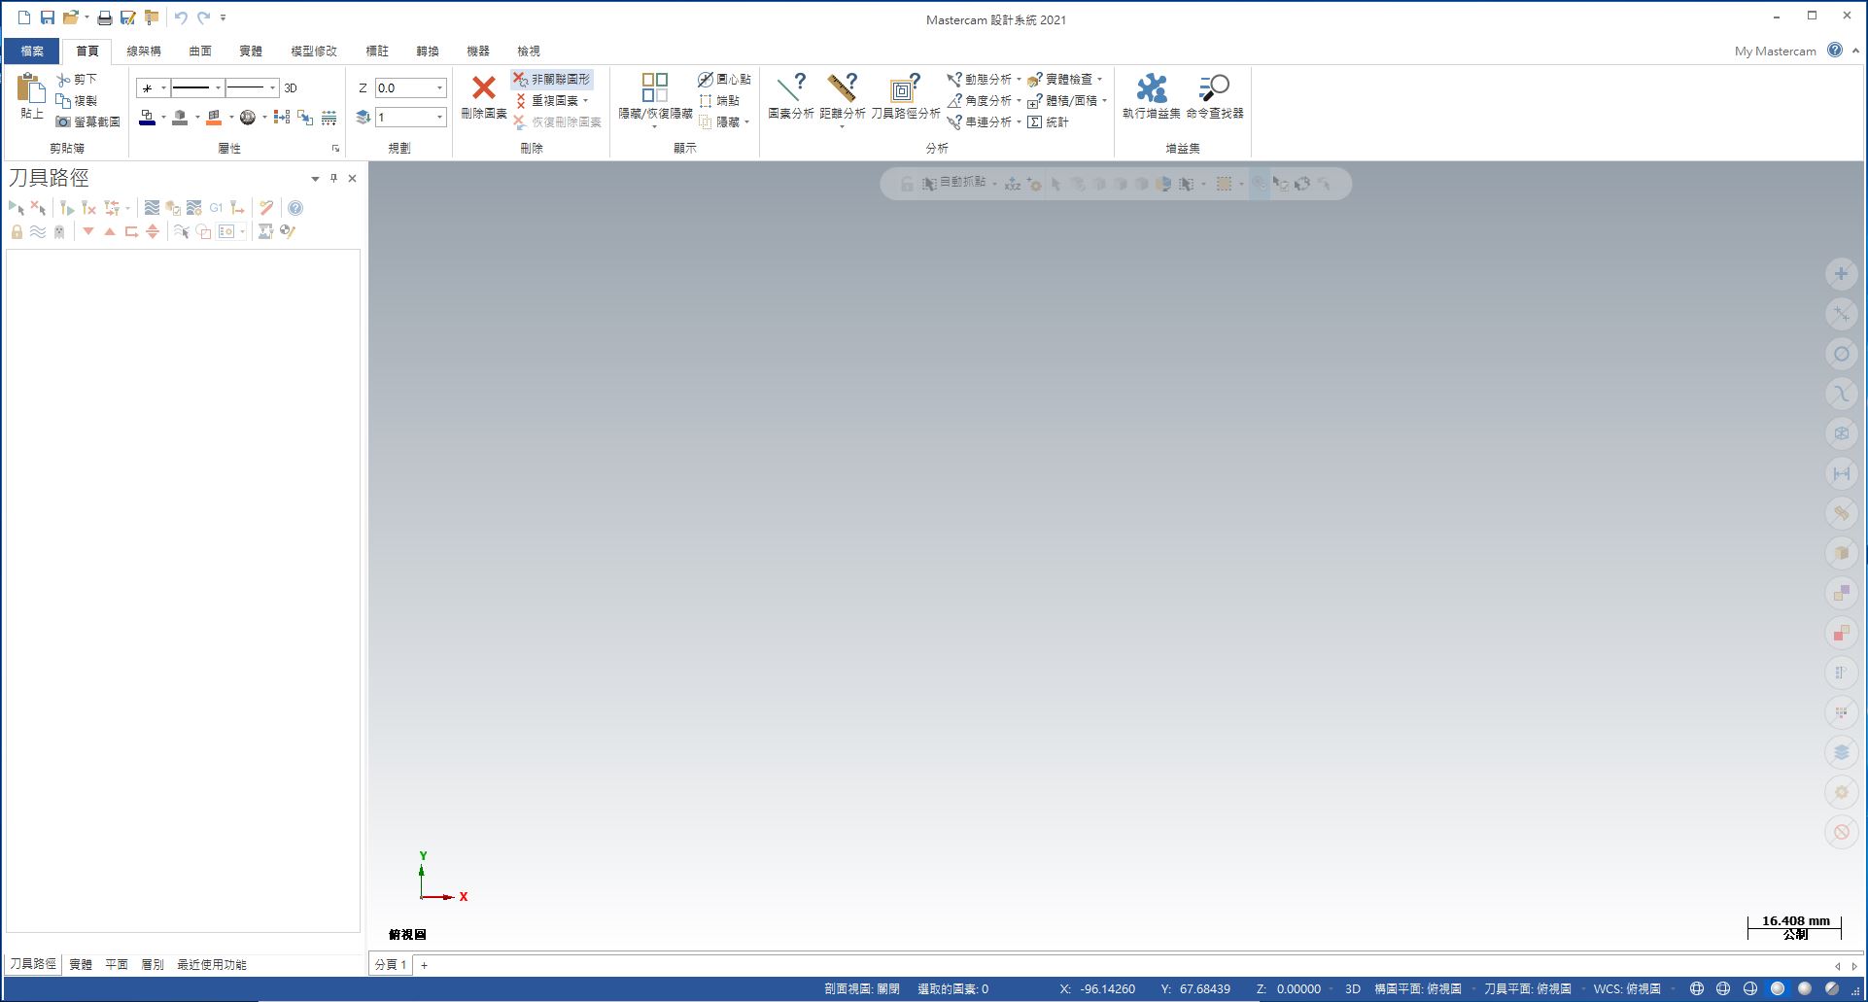Pin the 刀具路徑 panel

coord(333,178)
